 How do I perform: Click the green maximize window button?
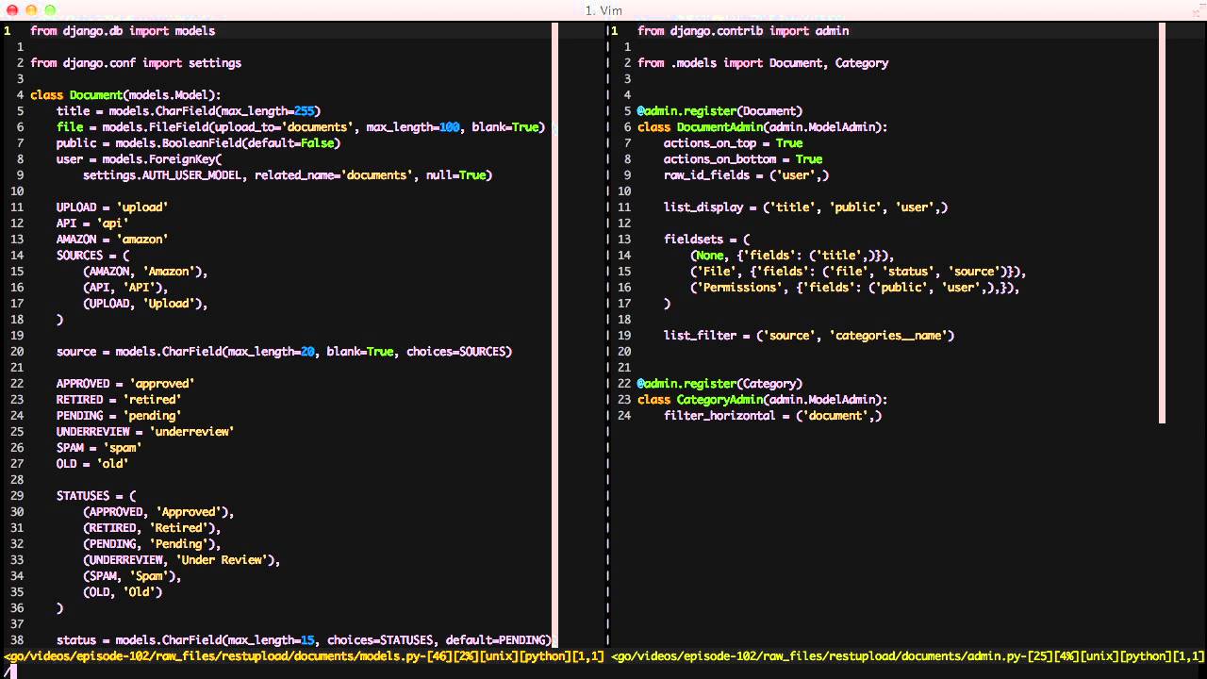[x=49, y=9]
